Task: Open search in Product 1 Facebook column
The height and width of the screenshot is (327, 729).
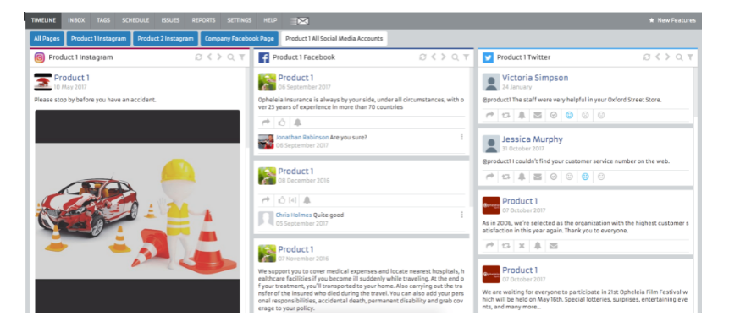Action: [x=456, y=57]
